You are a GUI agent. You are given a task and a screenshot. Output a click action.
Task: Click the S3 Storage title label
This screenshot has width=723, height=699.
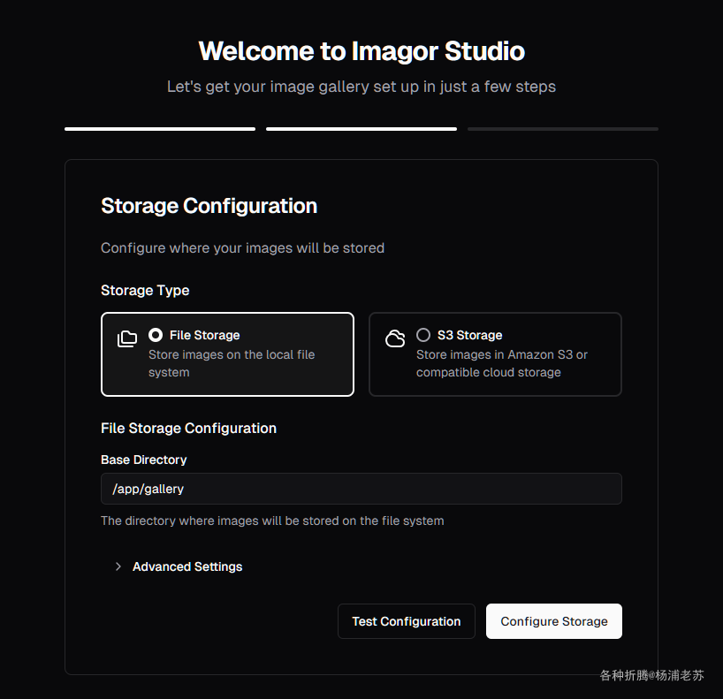469,335
